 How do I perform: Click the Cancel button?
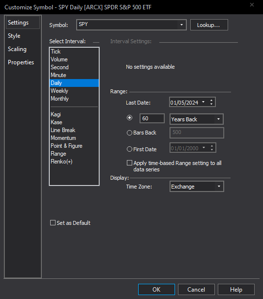(x=196, y=290)
